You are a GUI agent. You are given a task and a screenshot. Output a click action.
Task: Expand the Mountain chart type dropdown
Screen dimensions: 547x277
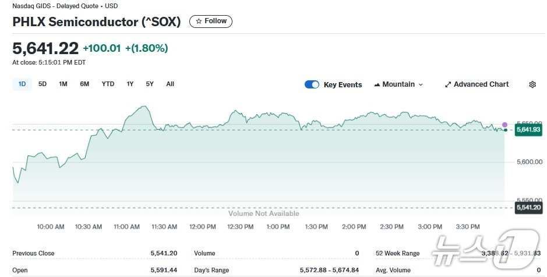coord(398,84)
